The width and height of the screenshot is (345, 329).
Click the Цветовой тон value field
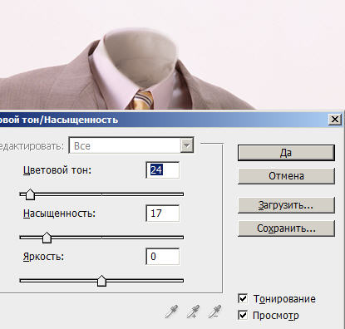[163, 170]
